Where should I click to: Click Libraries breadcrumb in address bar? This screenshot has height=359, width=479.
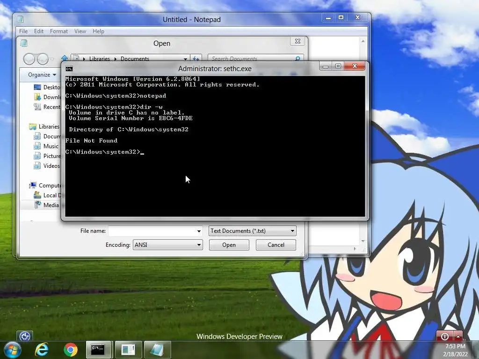(x=100, y=58)
